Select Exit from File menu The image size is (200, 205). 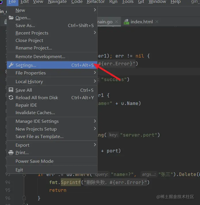(52, 170)
